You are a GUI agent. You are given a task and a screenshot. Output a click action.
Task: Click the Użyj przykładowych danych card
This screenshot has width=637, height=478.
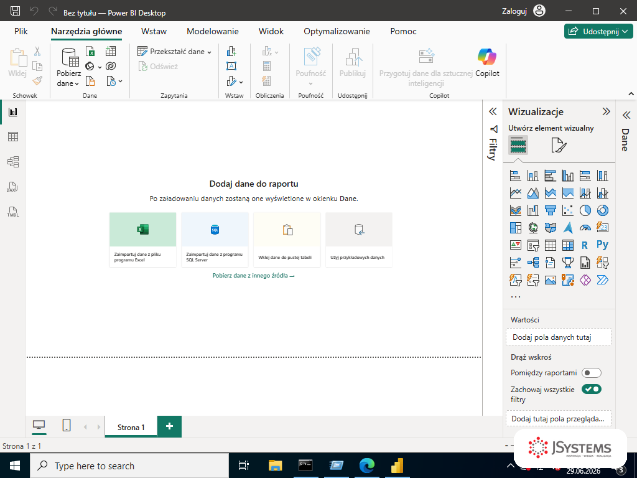point(359,240)
